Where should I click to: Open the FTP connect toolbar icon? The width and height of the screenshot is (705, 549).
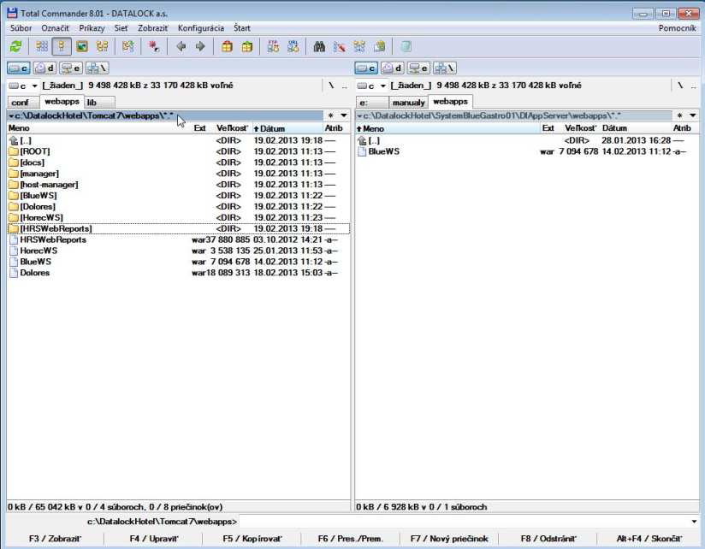[272, 46]
